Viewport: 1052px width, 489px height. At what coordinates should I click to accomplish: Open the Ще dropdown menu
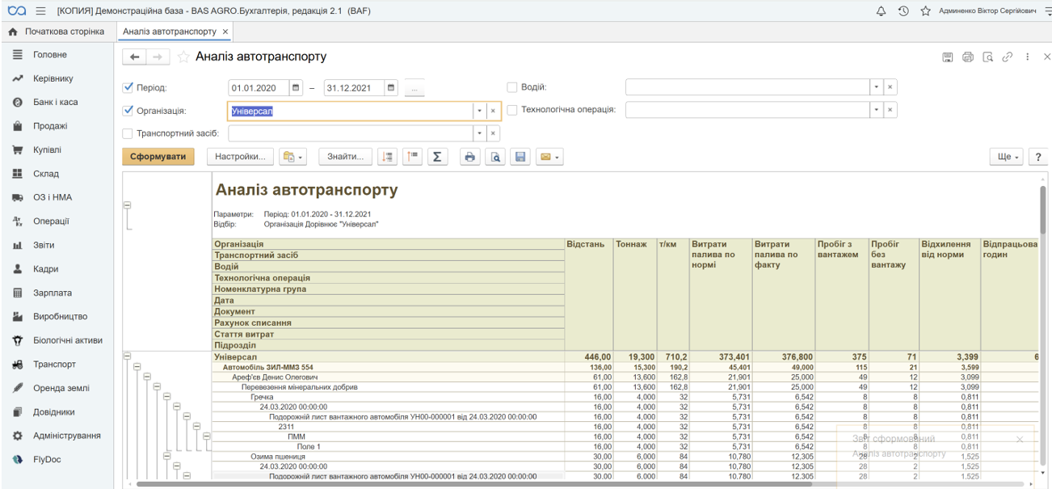1007,157
